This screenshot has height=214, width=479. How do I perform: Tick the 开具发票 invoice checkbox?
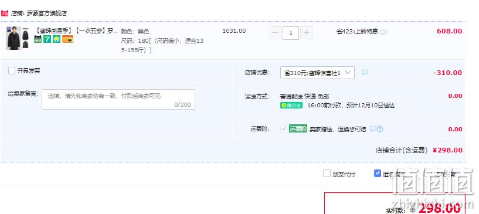12,71
